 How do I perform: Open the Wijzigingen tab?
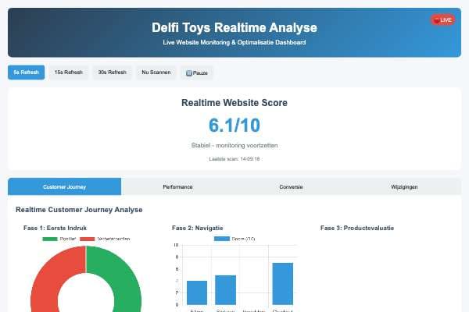pyautogui.click(x=404, y=187)
